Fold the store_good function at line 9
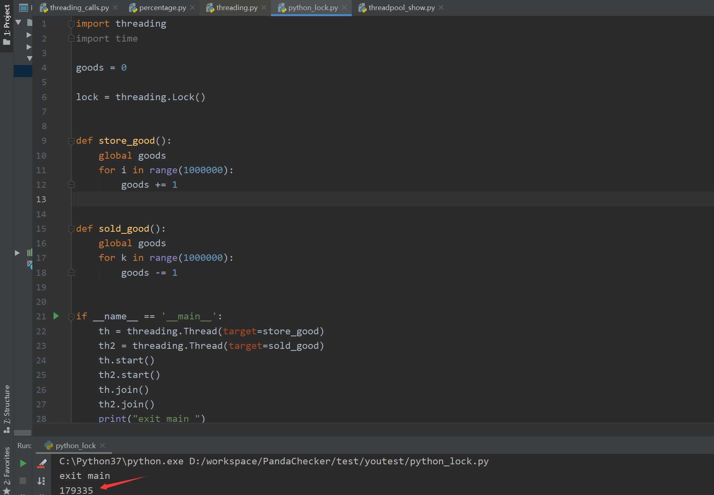 71,141
